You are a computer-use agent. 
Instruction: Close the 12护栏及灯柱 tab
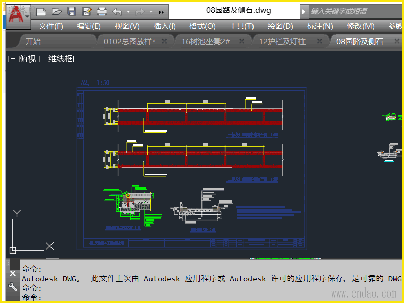[320, 41]
